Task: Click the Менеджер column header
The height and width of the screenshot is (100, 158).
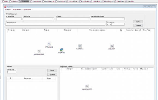Action: click(28, 78)
